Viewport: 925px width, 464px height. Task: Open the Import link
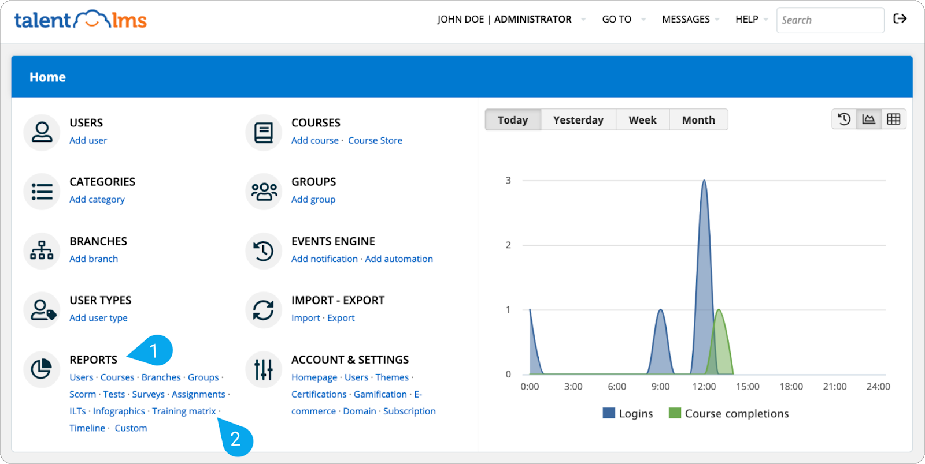coord(306,317)
